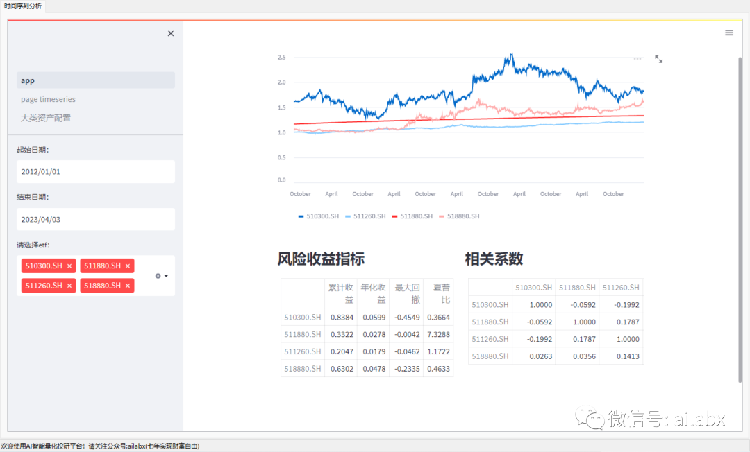Remove the 510300.SH tag

(x=69, y=266)
